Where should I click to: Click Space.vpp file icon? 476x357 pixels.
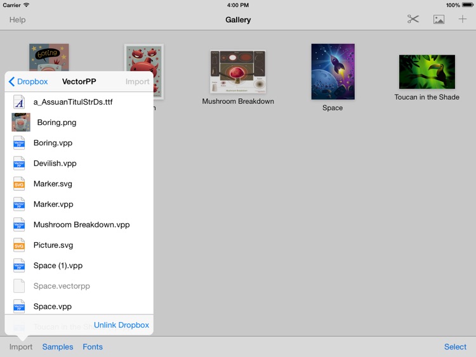click(19, 306)
